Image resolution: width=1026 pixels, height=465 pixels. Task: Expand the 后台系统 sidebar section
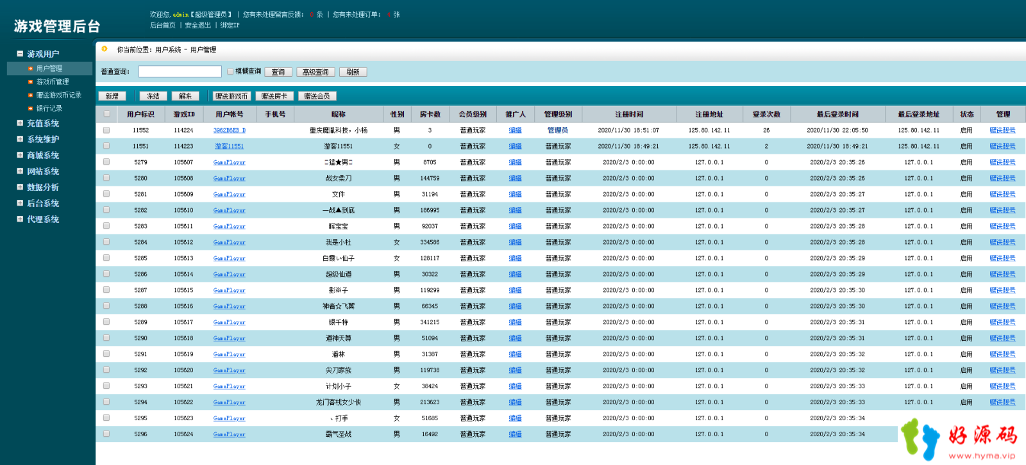[x=20, y=203]
